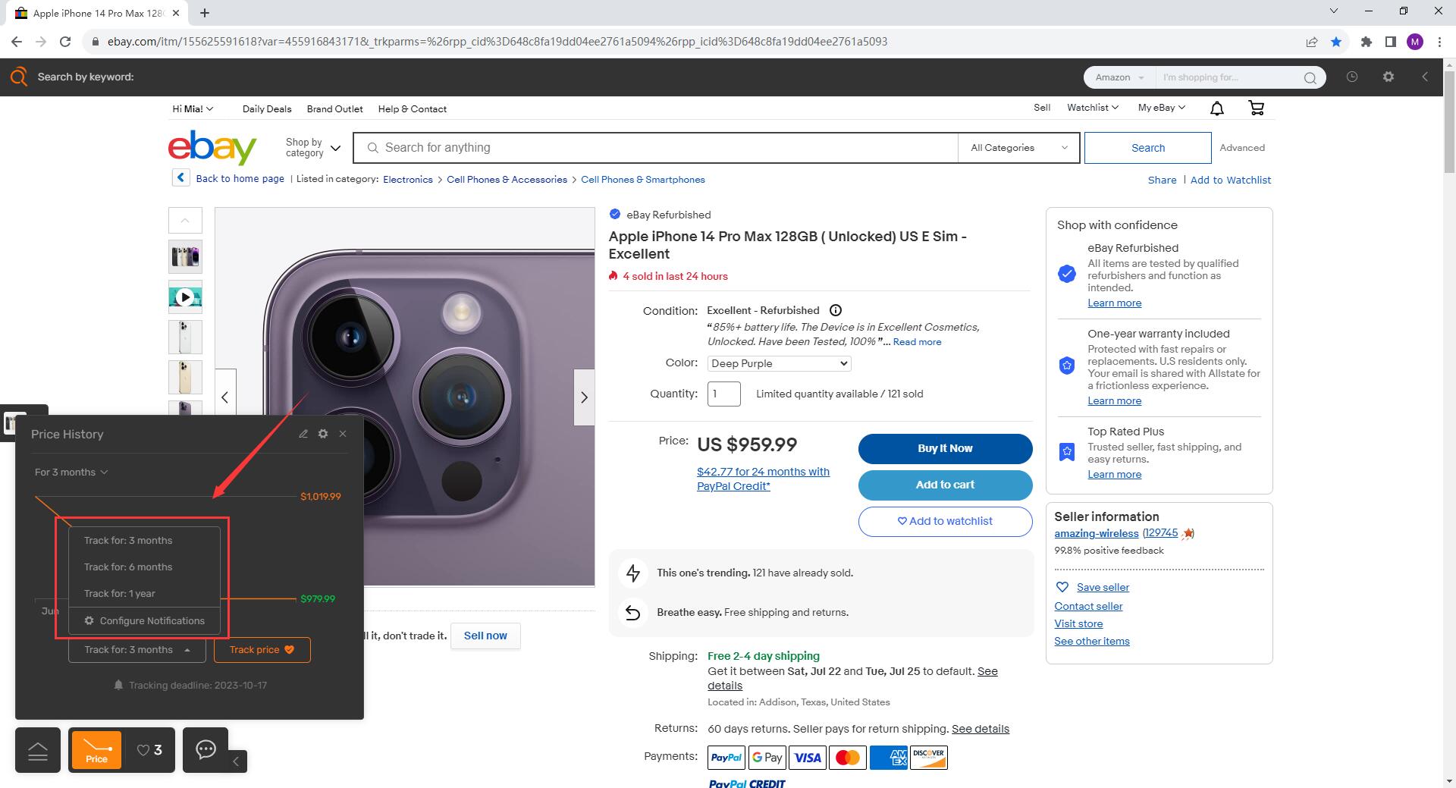Open Price History settings gear
1456x788 pixels.
323,434
